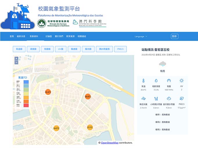Click the sun UV index icon
The height and width of the screenshot is (148, 198).
pyautogui.click(x=181, y=81)
